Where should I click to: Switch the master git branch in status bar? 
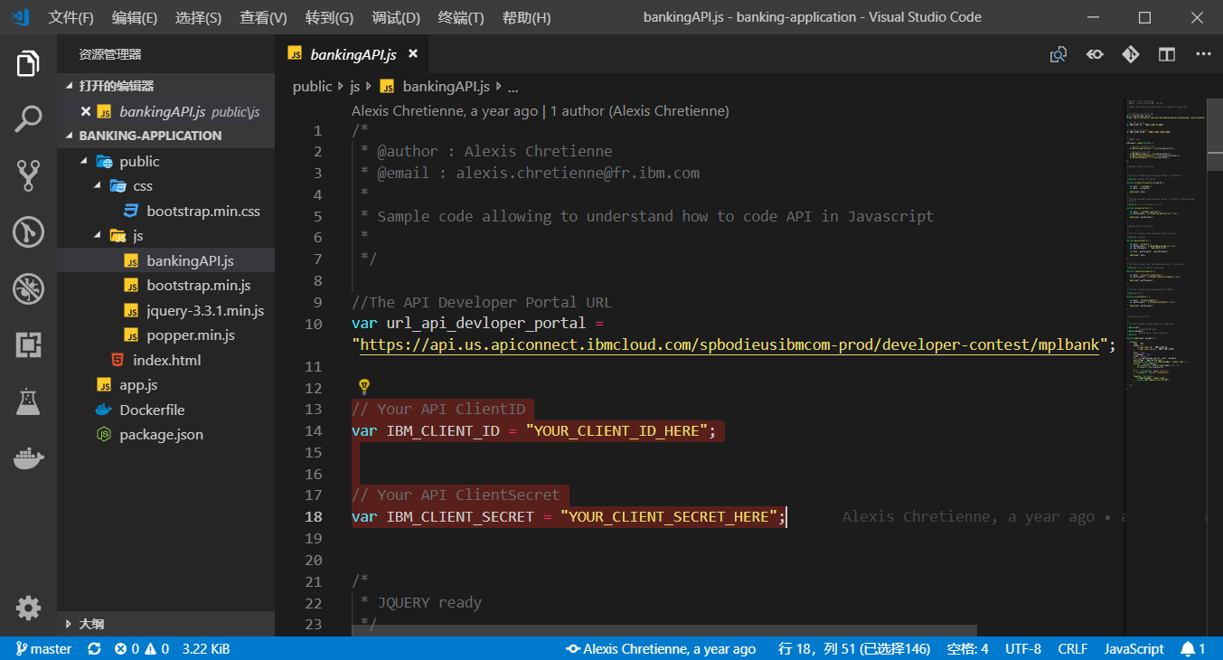(43, 649)
